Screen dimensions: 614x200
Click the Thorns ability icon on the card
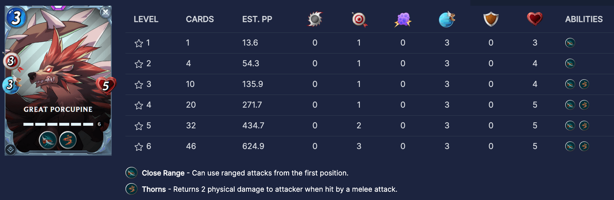click(68, 140)
